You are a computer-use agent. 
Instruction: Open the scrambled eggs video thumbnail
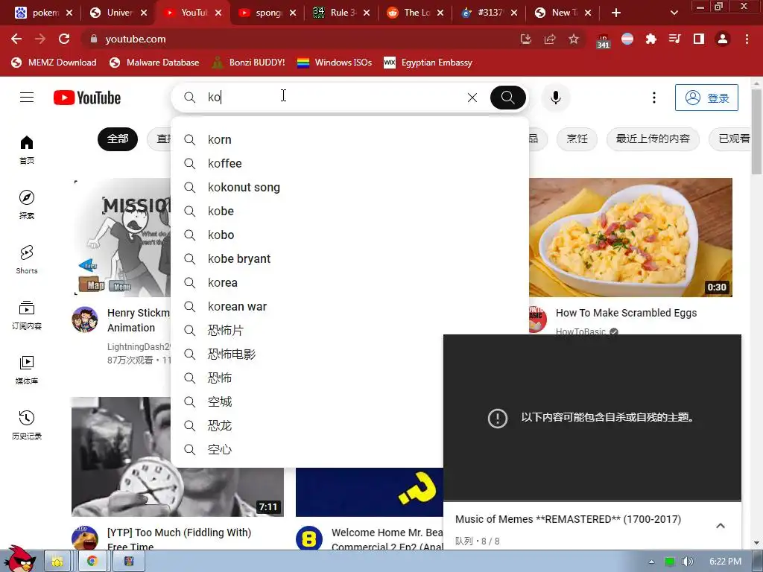(630, 238)
